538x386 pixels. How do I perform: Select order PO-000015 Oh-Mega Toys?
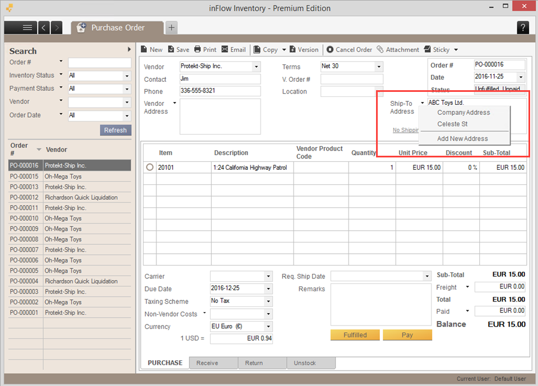pos(69,176)
